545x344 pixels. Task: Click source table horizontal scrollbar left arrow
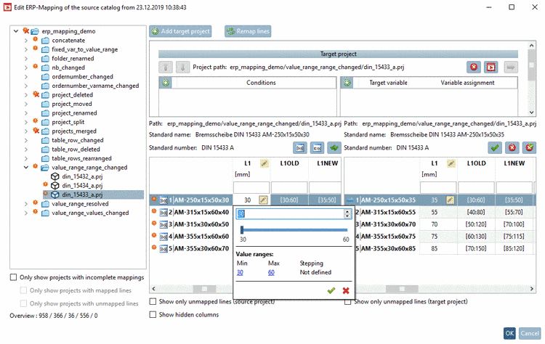pos(153,288)
